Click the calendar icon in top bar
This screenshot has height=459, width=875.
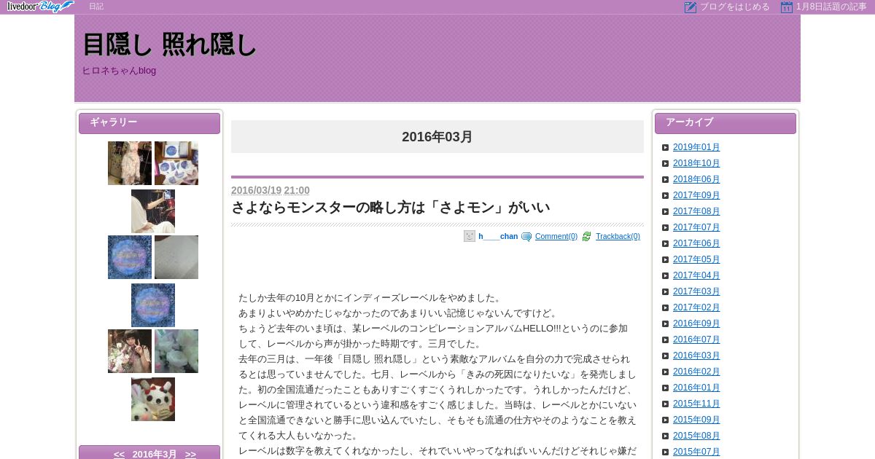(787, 7)
